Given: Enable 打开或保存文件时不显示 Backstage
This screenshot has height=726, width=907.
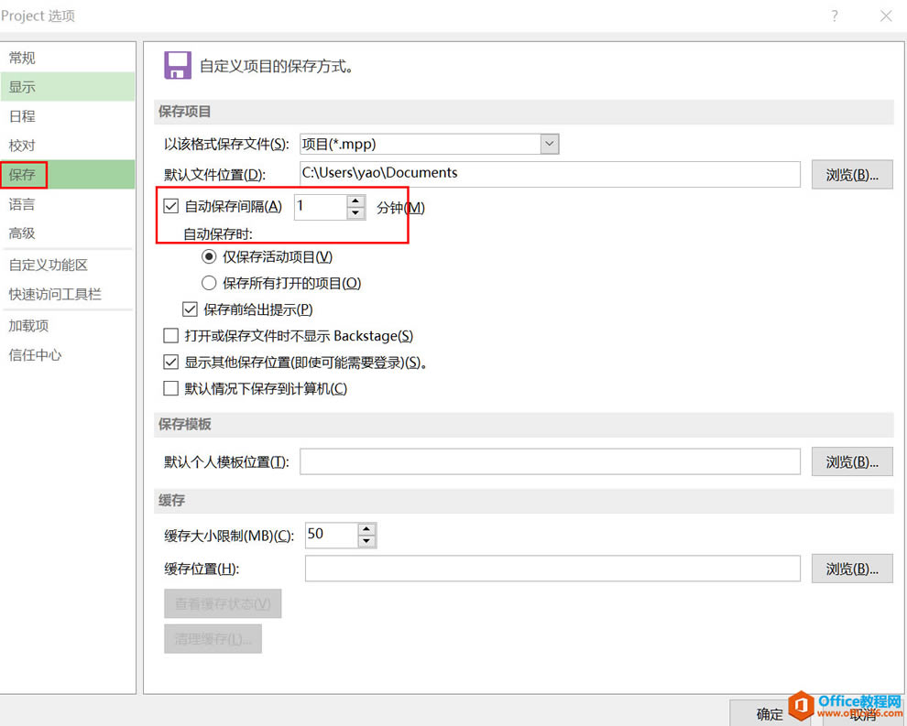Looking at the screenshot, I should pos(170,336).
